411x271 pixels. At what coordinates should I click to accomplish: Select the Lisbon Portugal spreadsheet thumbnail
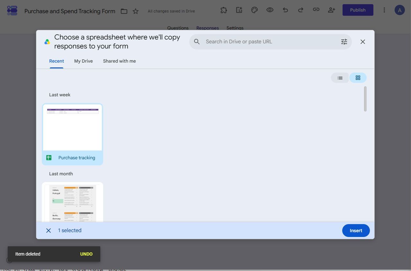coord(72,202)
